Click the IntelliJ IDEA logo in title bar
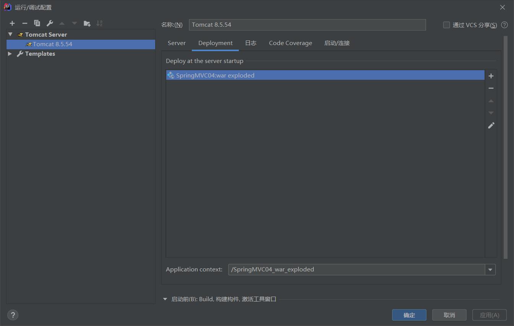Image resolution: width=514 pixels, height=326 pixels. 7,7
